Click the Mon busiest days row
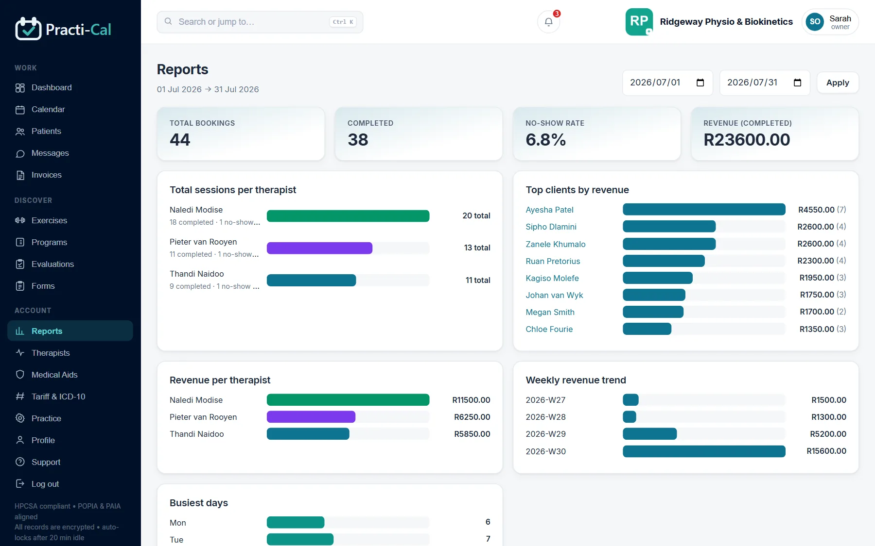The image size is (875, 546). click(x=330, y=522)
